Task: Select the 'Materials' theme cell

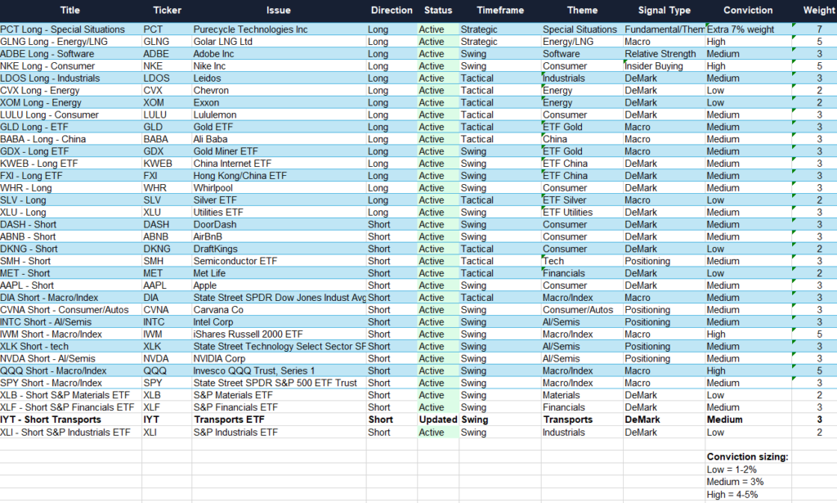Action: coord(582,395)
